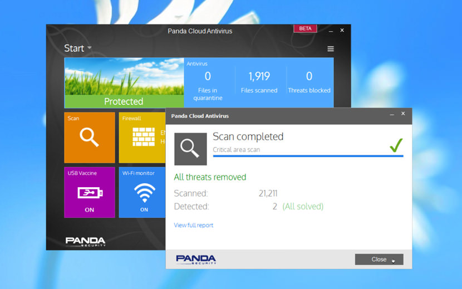The image size is (462, 289).
Task: Click the Threats blocked counter
Action: (x=309, y=82)
